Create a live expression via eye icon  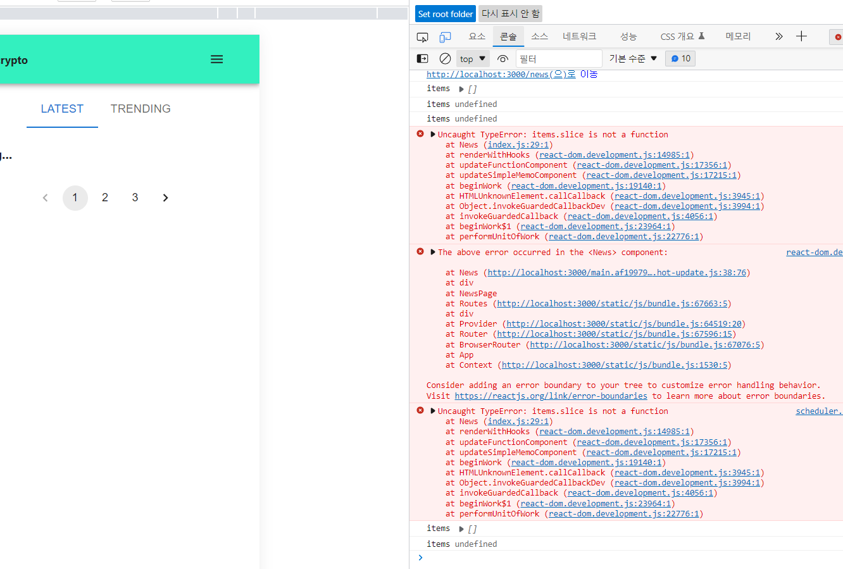[503, 58]
